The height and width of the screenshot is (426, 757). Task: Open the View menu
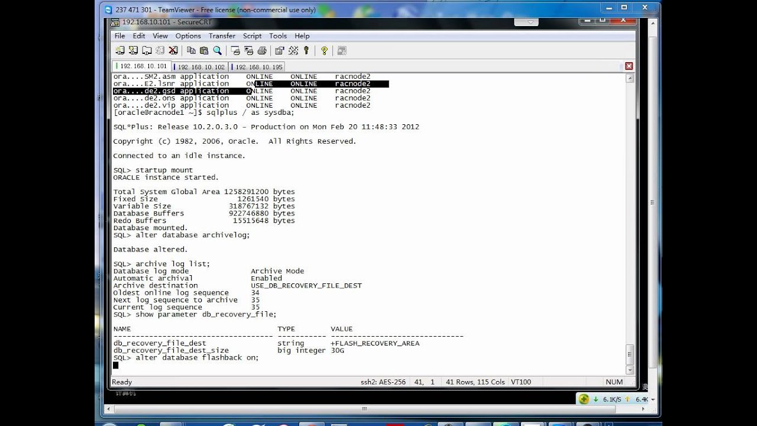(160, 36)
